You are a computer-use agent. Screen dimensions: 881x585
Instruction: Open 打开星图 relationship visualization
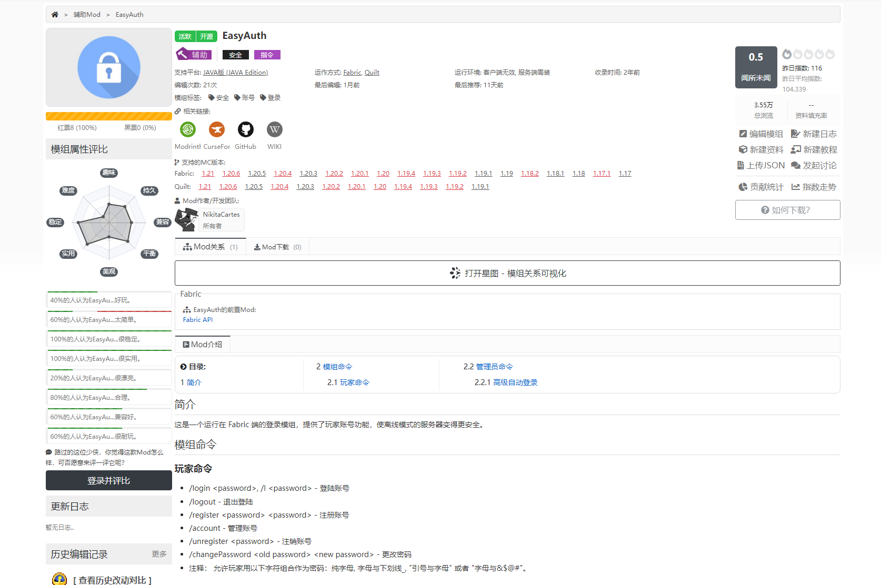(x=507, y=273)
